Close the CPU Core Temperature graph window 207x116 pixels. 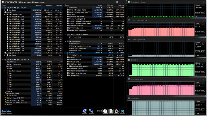[x=204, y=20]
